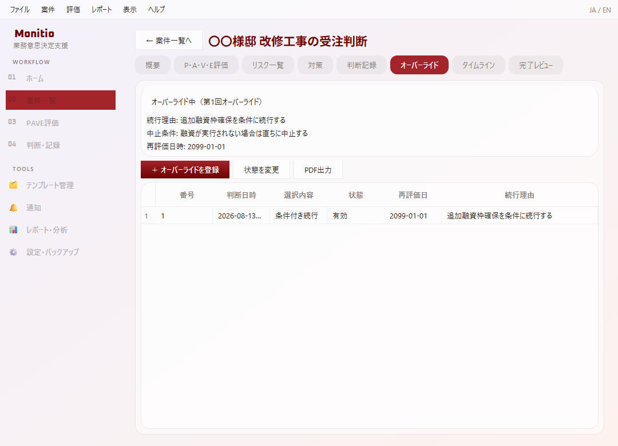Go back with ← 案件一覧へ button
Viewport: 618px width, 446px height.
point(169,41)
